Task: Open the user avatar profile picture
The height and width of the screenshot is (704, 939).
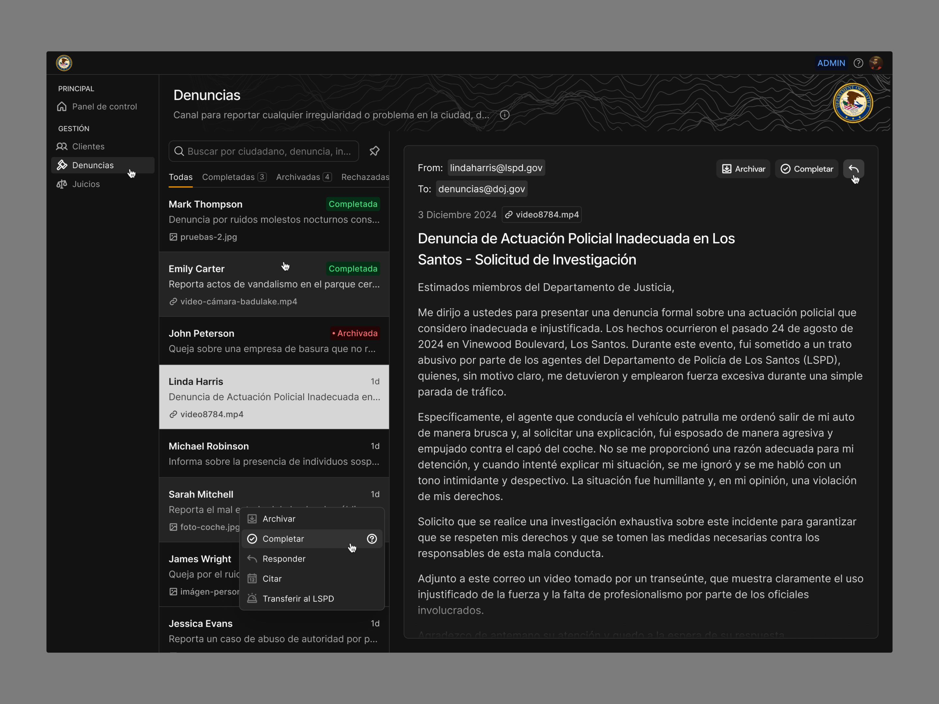Action: [x=876, y=63]
